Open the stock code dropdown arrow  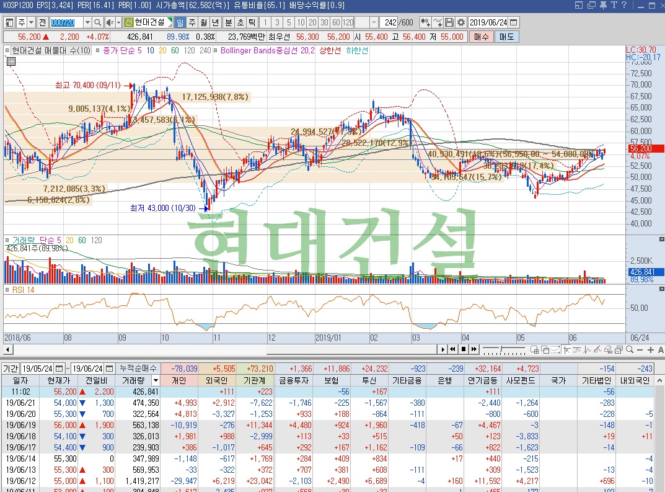pos(87,22)
